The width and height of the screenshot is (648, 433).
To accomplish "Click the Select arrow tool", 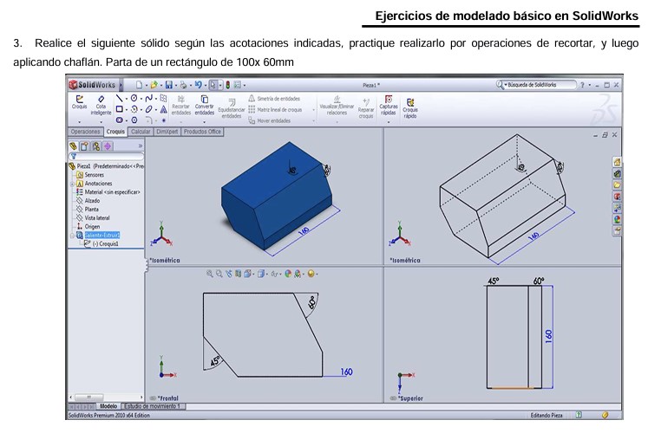I will pos(213,85).
